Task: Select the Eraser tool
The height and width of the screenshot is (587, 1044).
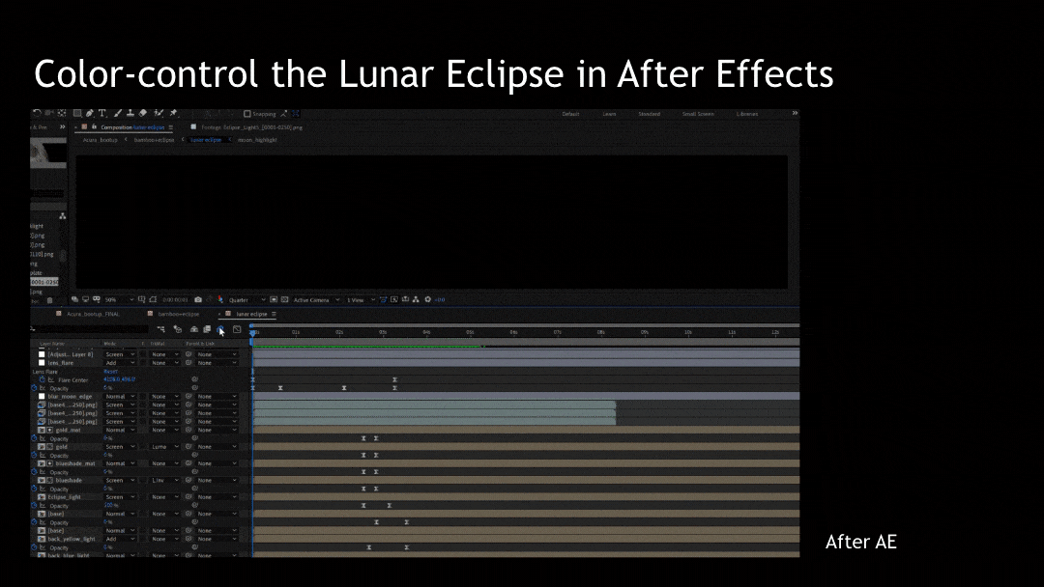Action: click(x=142, y=114)
